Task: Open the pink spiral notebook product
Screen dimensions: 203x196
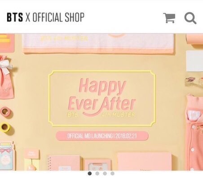Action: click(64, 163)
